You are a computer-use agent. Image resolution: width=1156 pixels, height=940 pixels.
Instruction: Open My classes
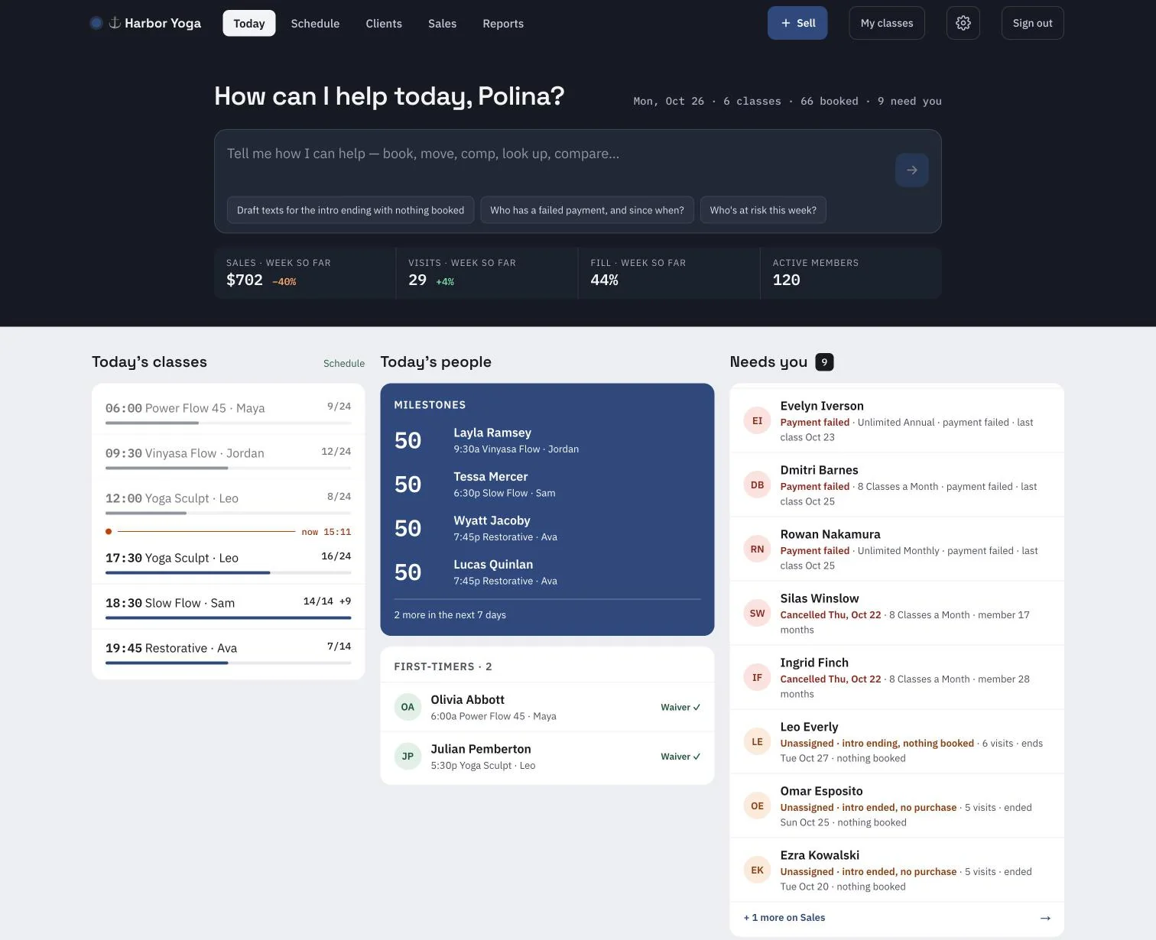click(x=887, y=23)
